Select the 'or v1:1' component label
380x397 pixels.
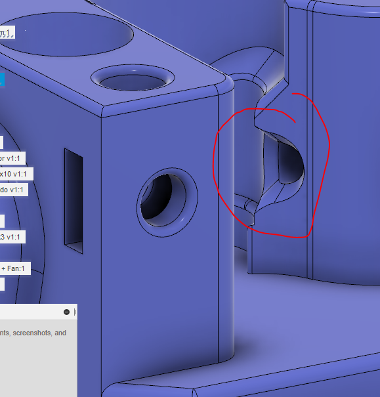coord(12,158)
